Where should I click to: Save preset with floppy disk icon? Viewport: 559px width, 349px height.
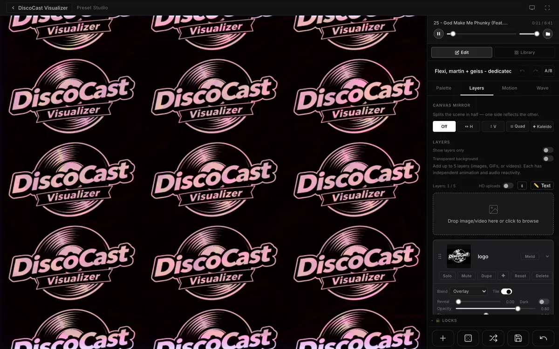518,338
